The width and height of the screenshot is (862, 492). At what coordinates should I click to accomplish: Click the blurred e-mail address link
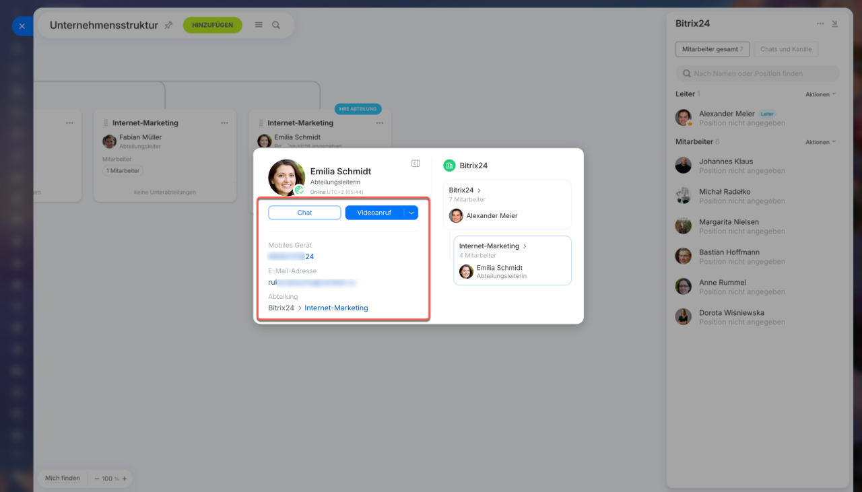[x=312, y=282]
